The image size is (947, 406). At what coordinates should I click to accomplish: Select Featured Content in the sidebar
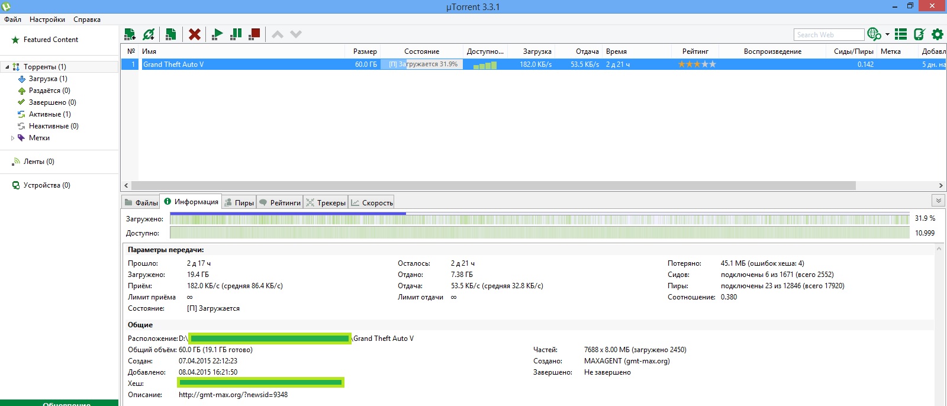pos(51,40)
